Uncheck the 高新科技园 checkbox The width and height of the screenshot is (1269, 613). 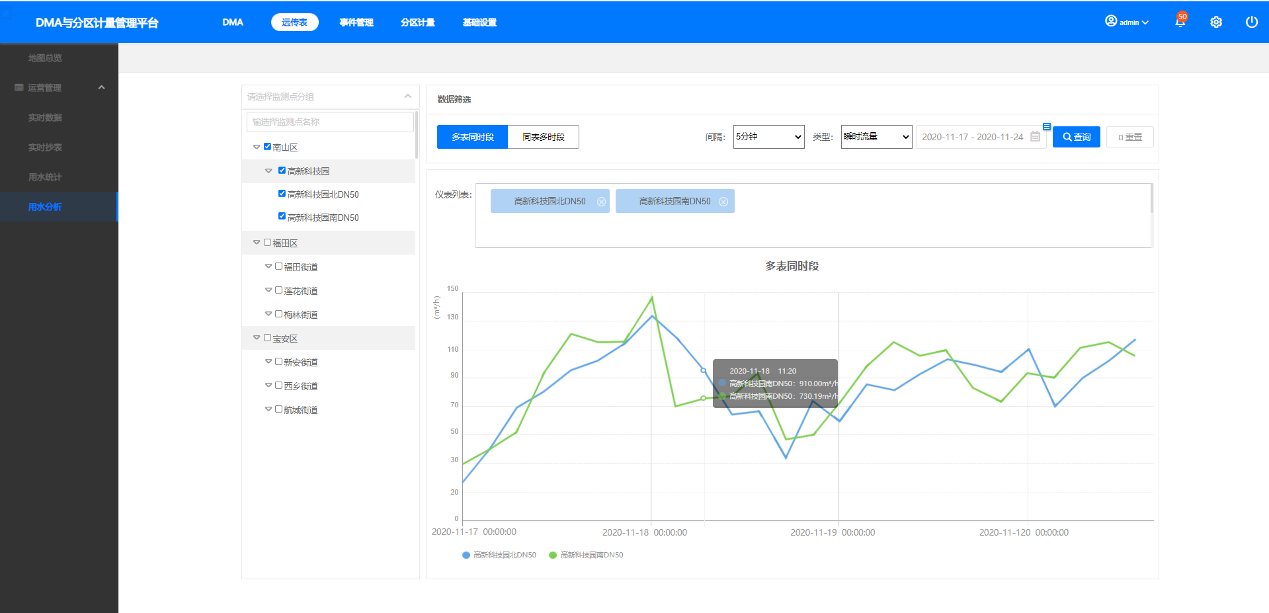pos(282,171)
